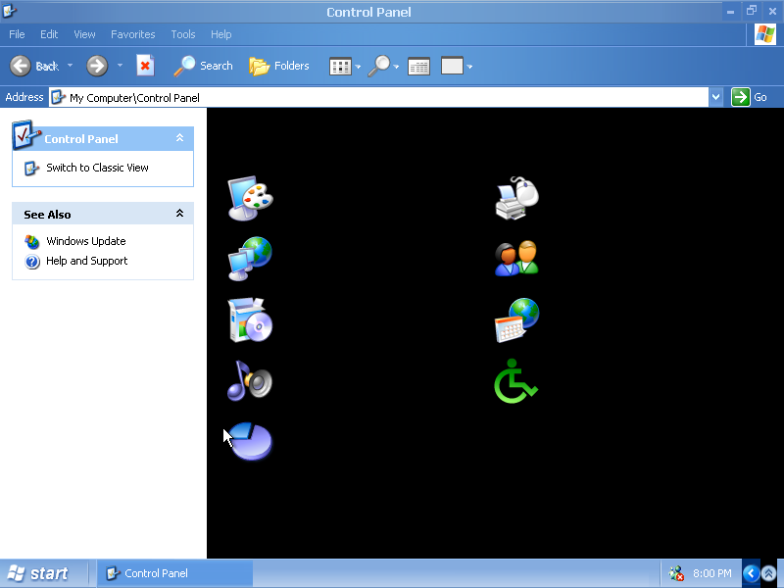Collapse the Control Panel side pane section
Image resolution: width=784 pixels, height=588 pixels.
179,138
